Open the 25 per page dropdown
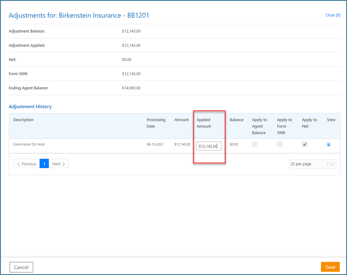347x275 pixels. tap(312, 164)
